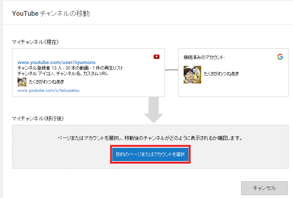Click the キャンセル button
Screen dimensions: 293x198
pyautogui.click(x=264, y=188)
